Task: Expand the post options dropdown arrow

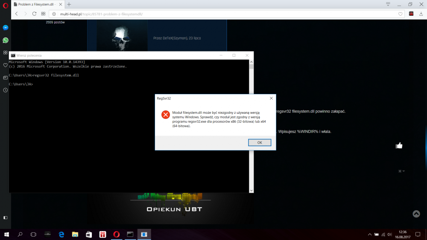Action: [401, 171]
